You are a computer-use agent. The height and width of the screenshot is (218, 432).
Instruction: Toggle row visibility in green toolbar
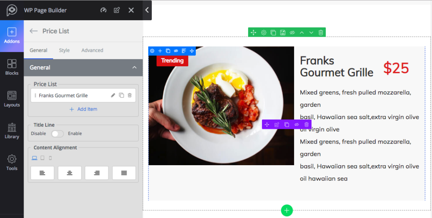coord(292,33)
